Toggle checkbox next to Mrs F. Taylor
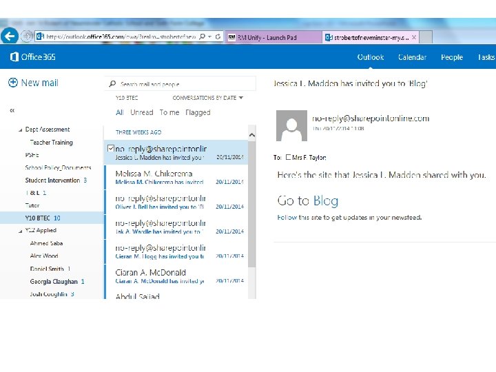The image size is (496, 372). tap(288, 157)
